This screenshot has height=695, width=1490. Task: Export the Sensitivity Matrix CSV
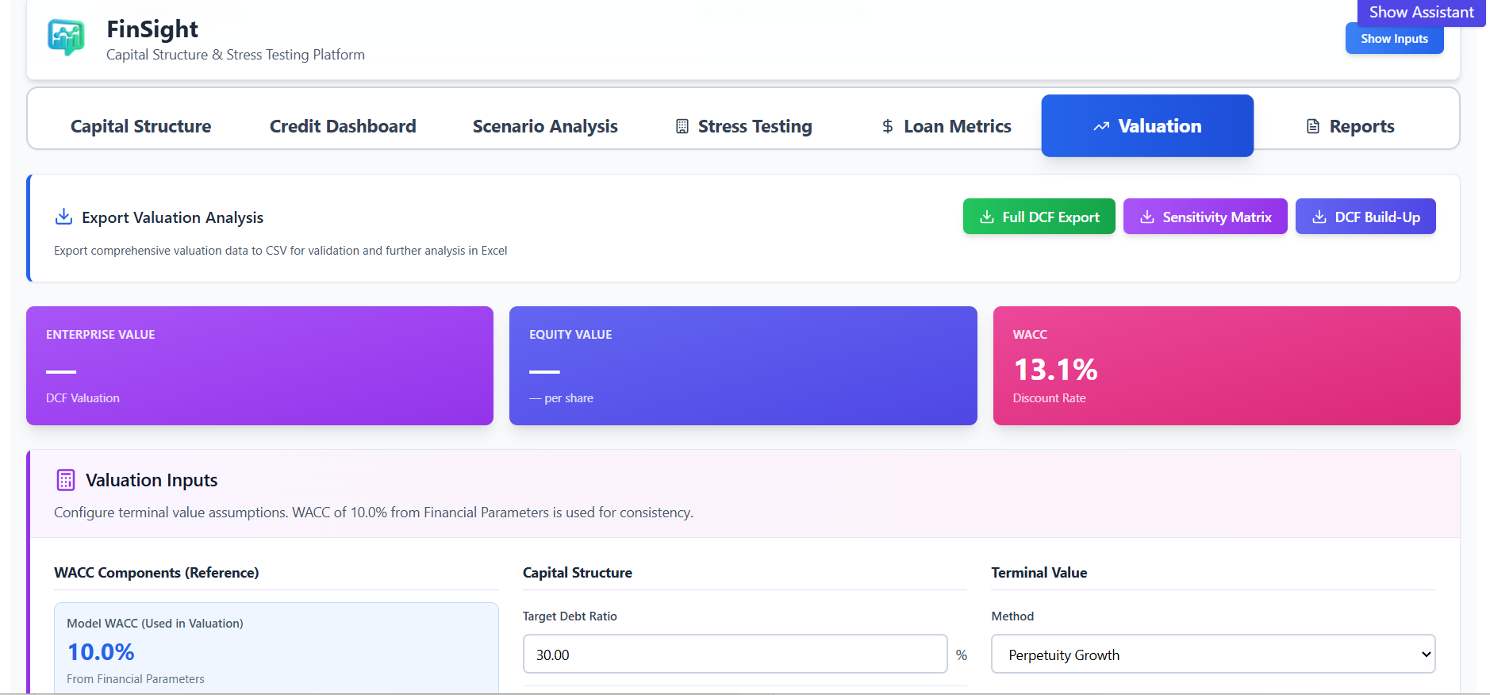pyautogui.click(x=1204, y=217)
